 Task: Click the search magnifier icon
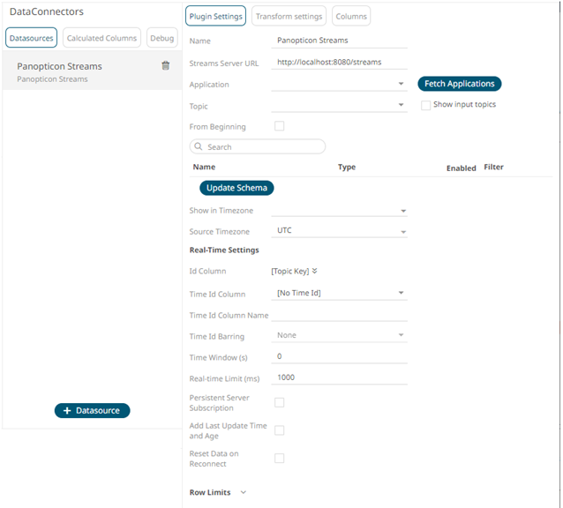[199, 147]
